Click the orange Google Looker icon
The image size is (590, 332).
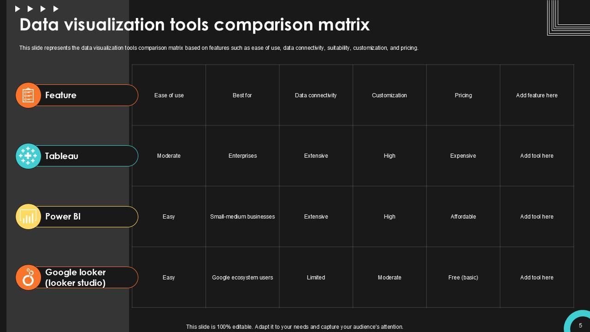[28, 278]
